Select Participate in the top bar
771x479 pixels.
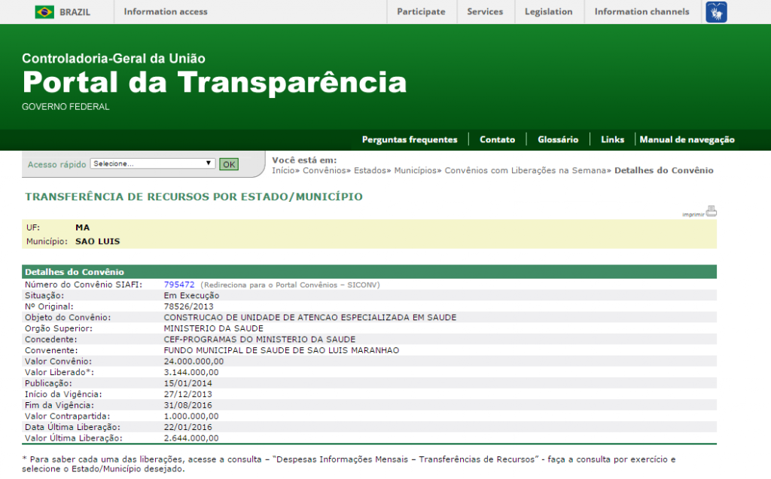421,12
